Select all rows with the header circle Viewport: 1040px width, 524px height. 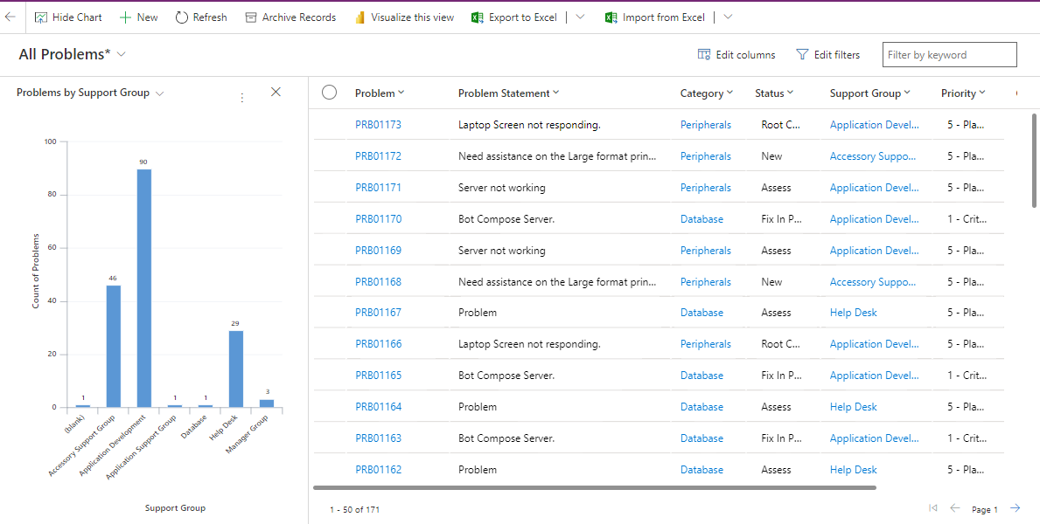(x=329, y=93)
